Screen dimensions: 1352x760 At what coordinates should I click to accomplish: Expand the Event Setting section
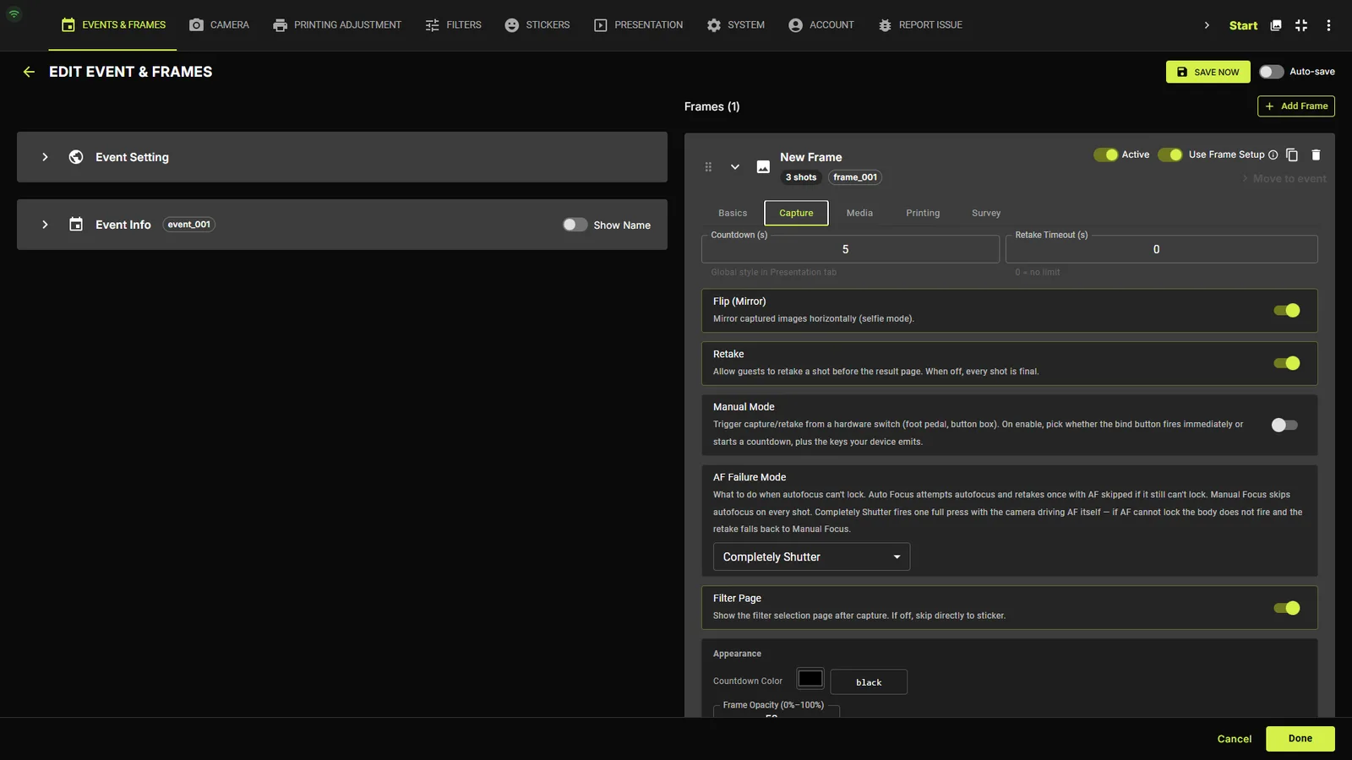click(46, 157)
